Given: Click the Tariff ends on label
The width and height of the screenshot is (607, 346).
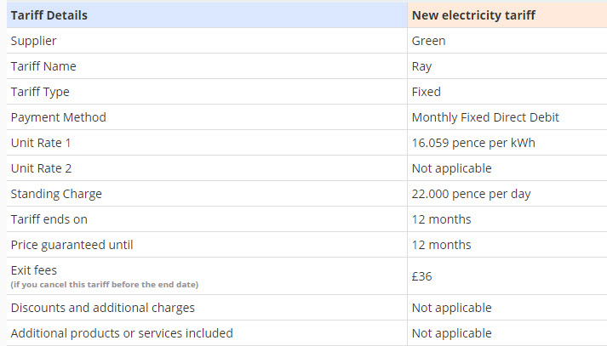Looking at the screenshot, I should coord(49,219).
